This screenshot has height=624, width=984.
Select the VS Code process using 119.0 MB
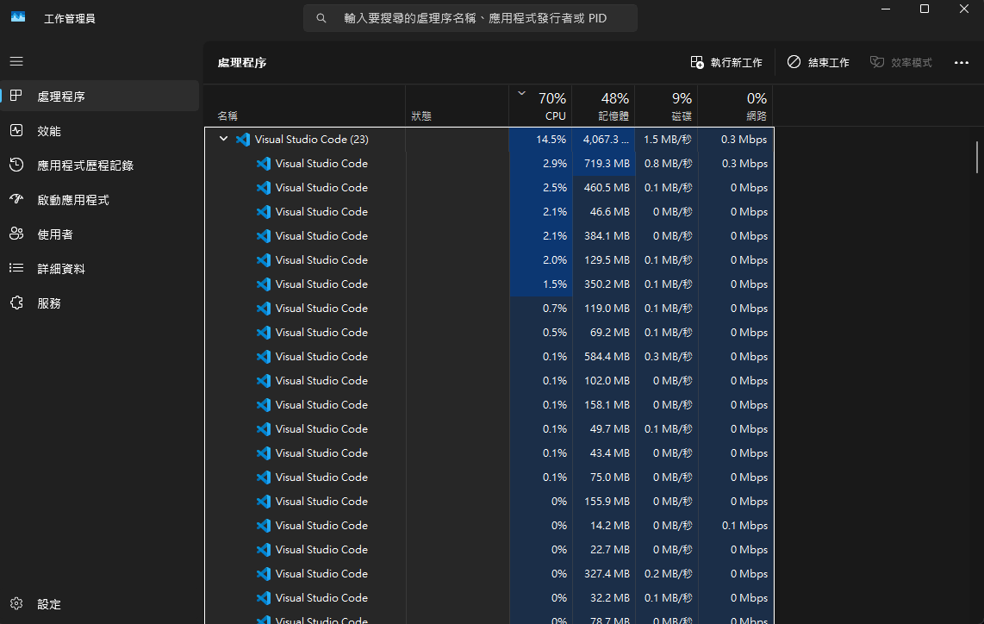[489, 309]
